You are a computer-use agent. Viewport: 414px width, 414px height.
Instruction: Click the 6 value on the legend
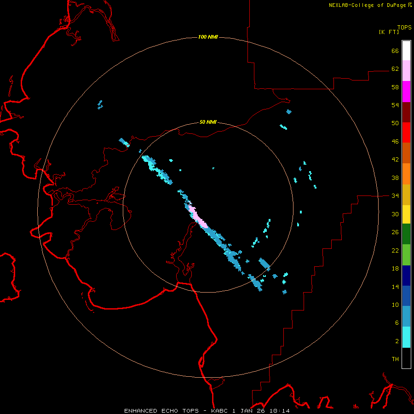(x=397, y=323)
